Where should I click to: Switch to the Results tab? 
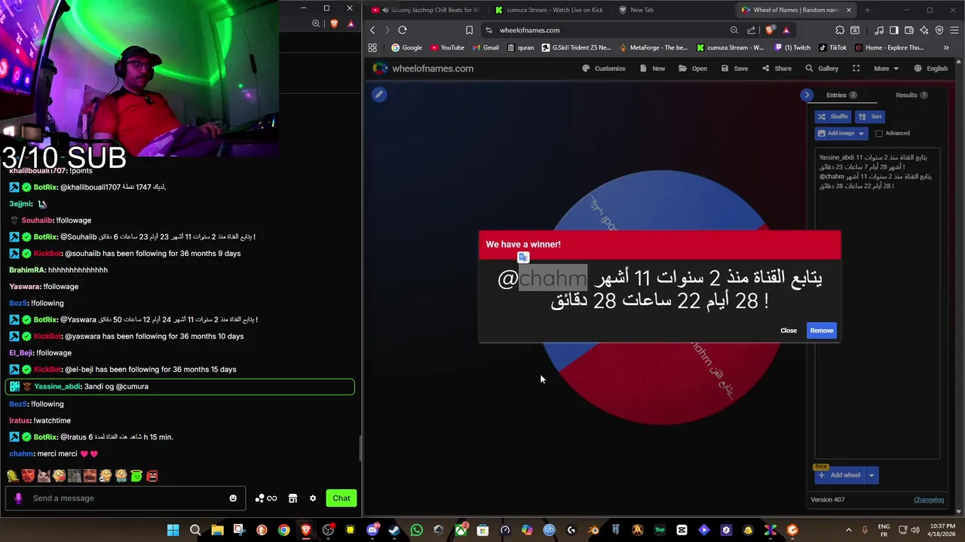click(911, 95)
